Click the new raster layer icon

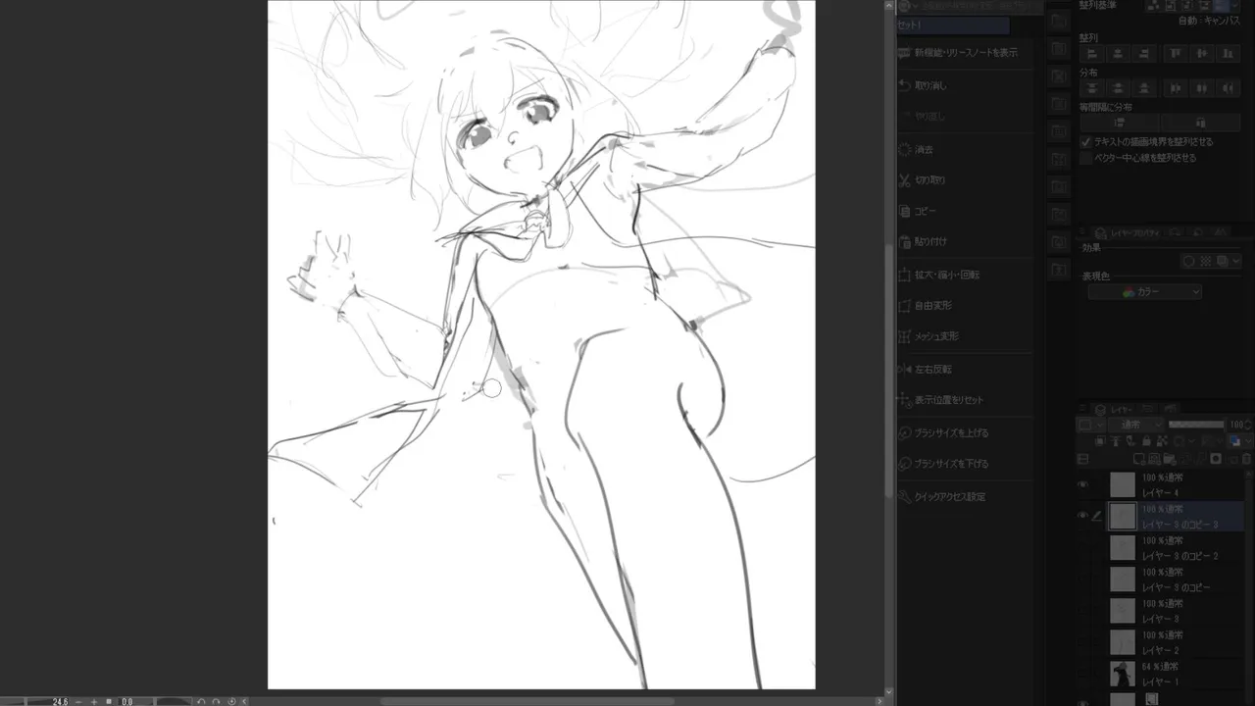point(1139,458)
